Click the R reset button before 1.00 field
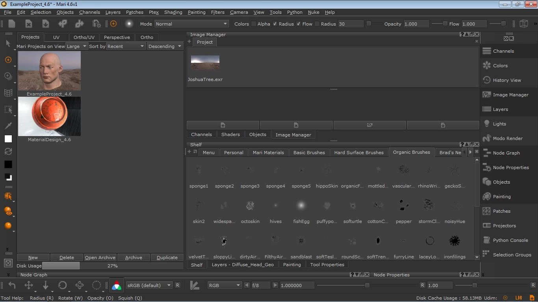Image resolution: width=538 pixels, height=302 pixels. 422,285
